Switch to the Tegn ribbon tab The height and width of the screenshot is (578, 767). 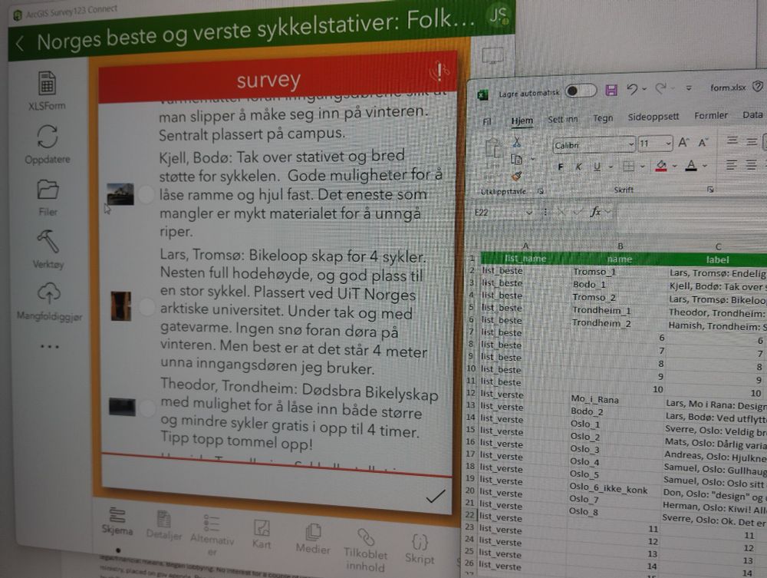[x=603, y=118]
